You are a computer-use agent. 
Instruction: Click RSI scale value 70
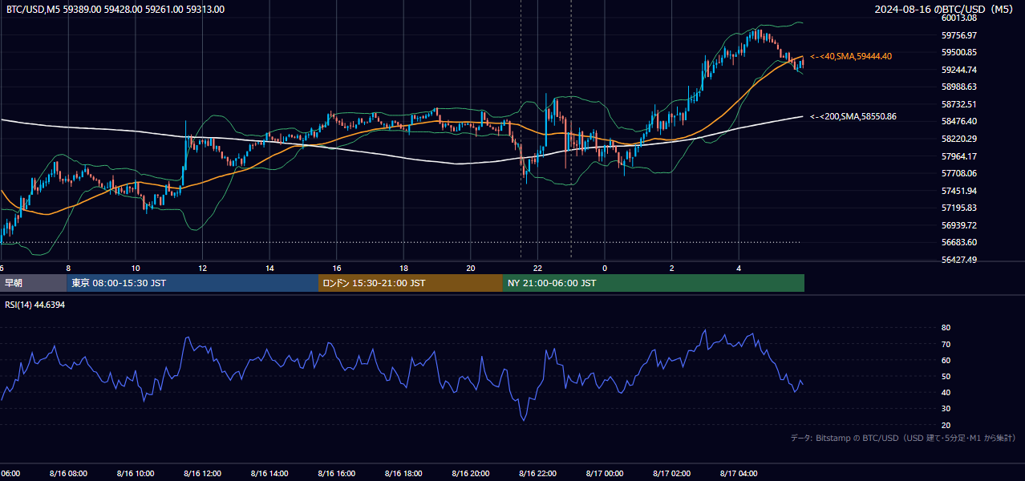click(946, 344)
